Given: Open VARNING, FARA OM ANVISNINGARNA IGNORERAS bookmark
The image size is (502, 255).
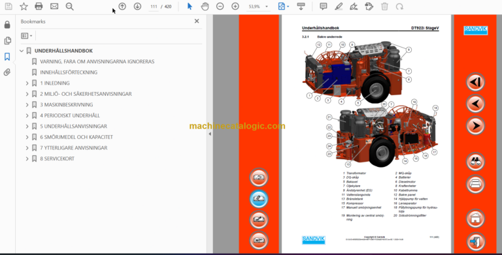Looking at the screenshot, I should 97,61.
